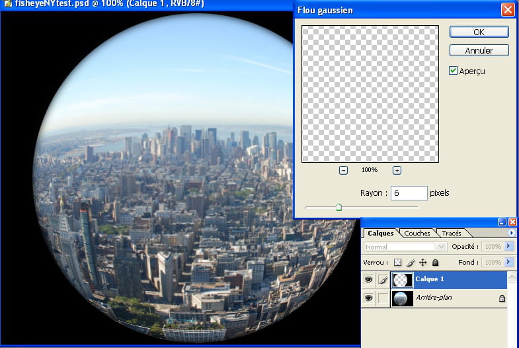Select the Calque 1 layer name
This screenshot has height=348, width=519.
point(430,279)
